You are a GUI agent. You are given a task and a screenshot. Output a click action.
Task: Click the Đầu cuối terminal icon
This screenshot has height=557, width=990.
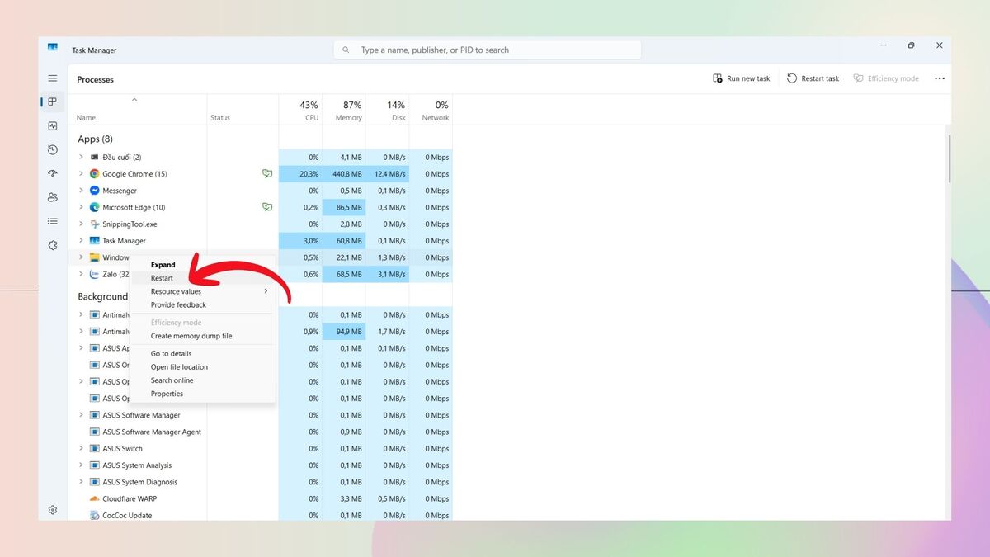(95, 157)
